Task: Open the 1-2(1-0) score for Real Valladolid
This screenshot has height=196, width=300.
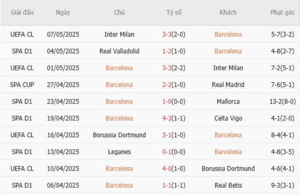Action: click(174, 51)
